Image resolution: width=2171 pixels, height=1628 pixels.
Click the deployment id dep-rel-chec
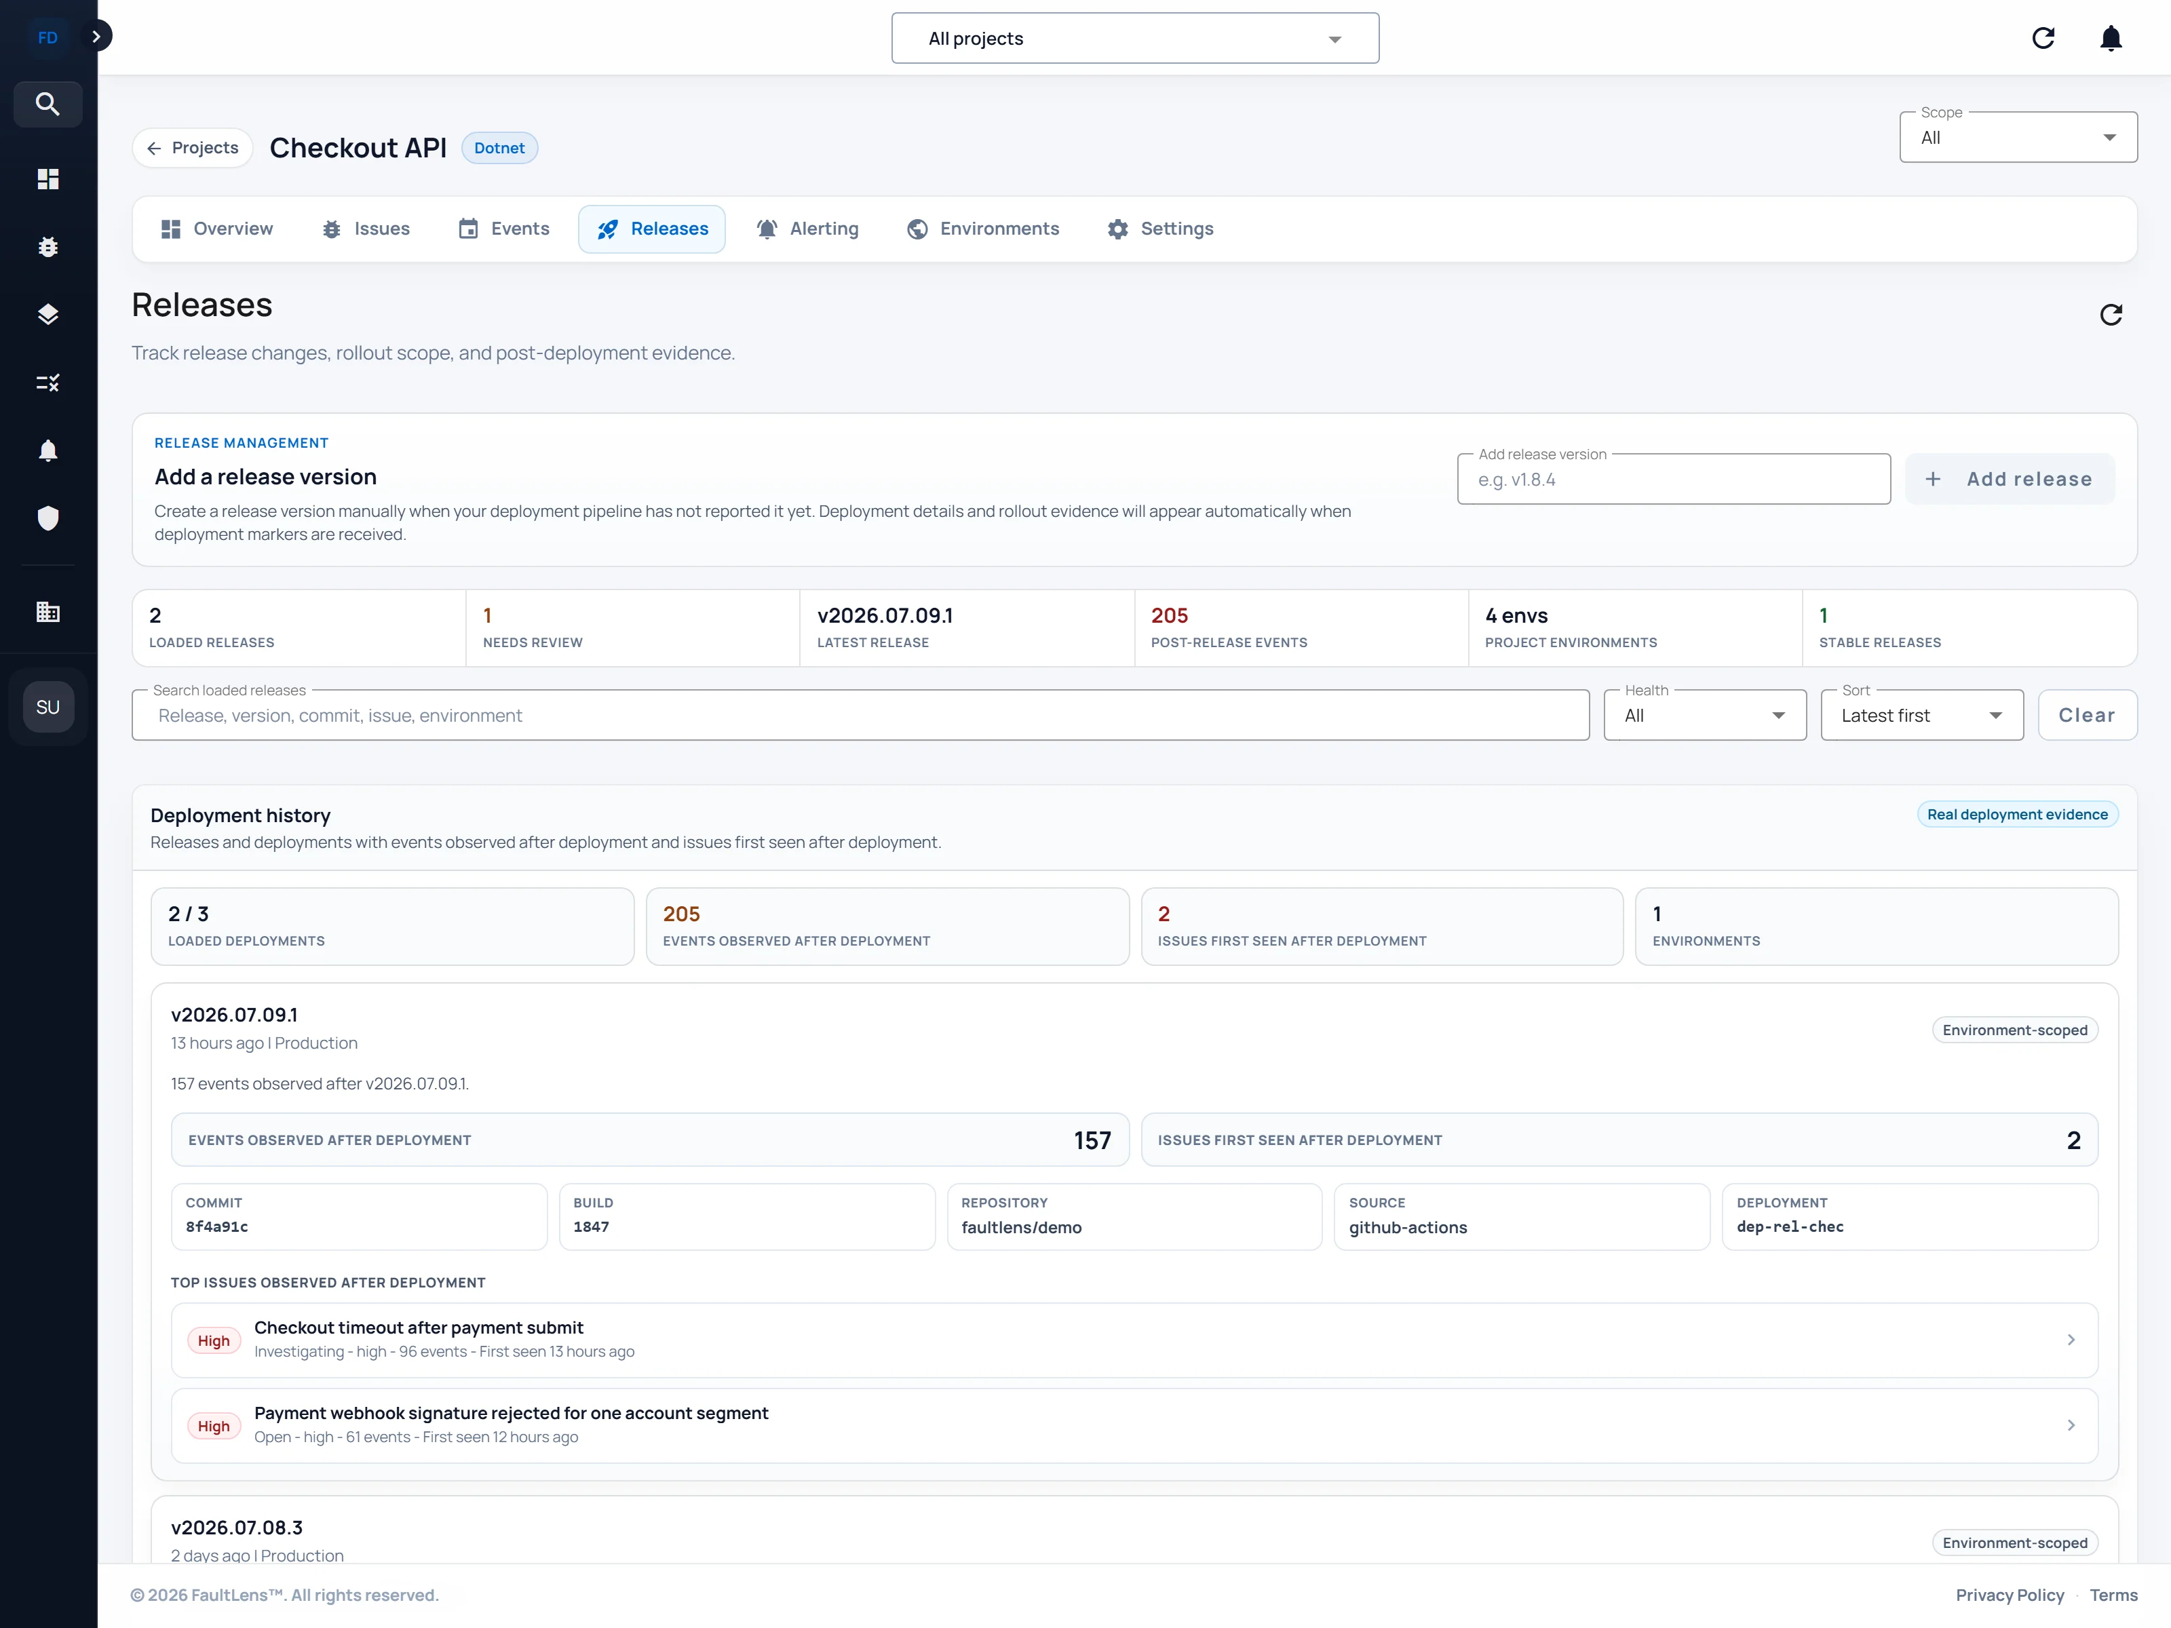(1790, 1226)
